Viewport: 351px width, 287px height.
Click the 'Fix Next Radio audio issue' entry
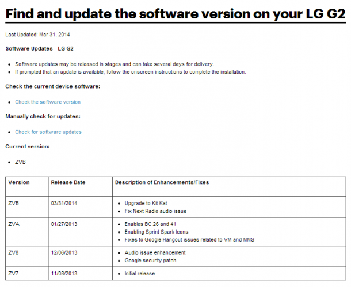coord(155,212)
